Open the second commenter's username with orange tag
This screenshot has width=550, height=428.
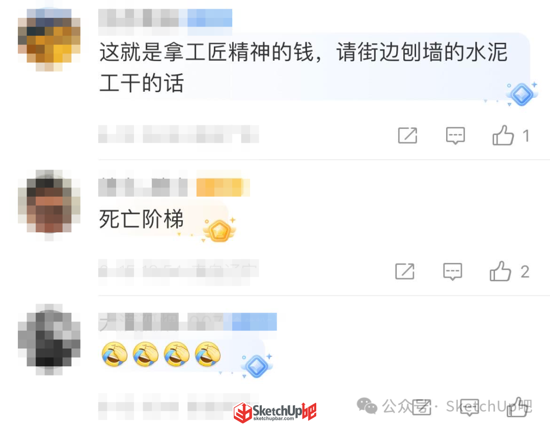click(x=174, y=187)
